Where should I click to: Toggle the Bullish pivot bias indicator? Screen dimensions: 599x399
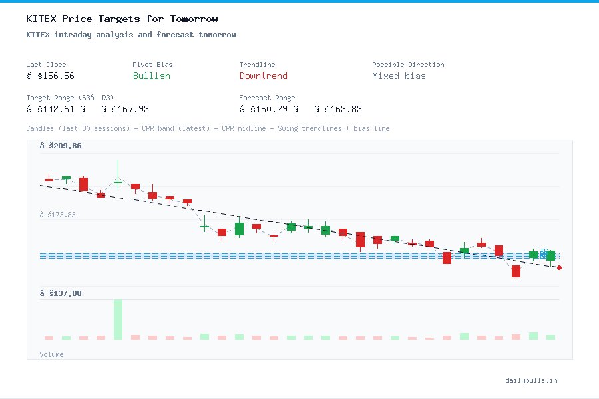[x=151, y=76]
